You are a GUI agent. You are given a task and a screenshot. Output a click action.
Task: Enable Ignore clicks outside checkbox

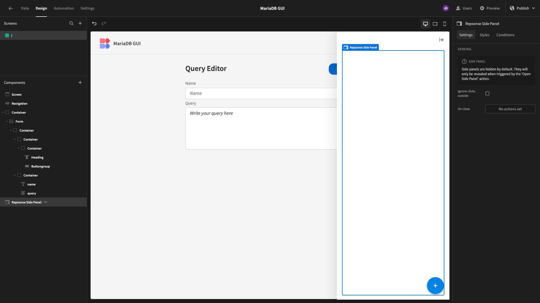pyautogui.click(x=487, y=93)
